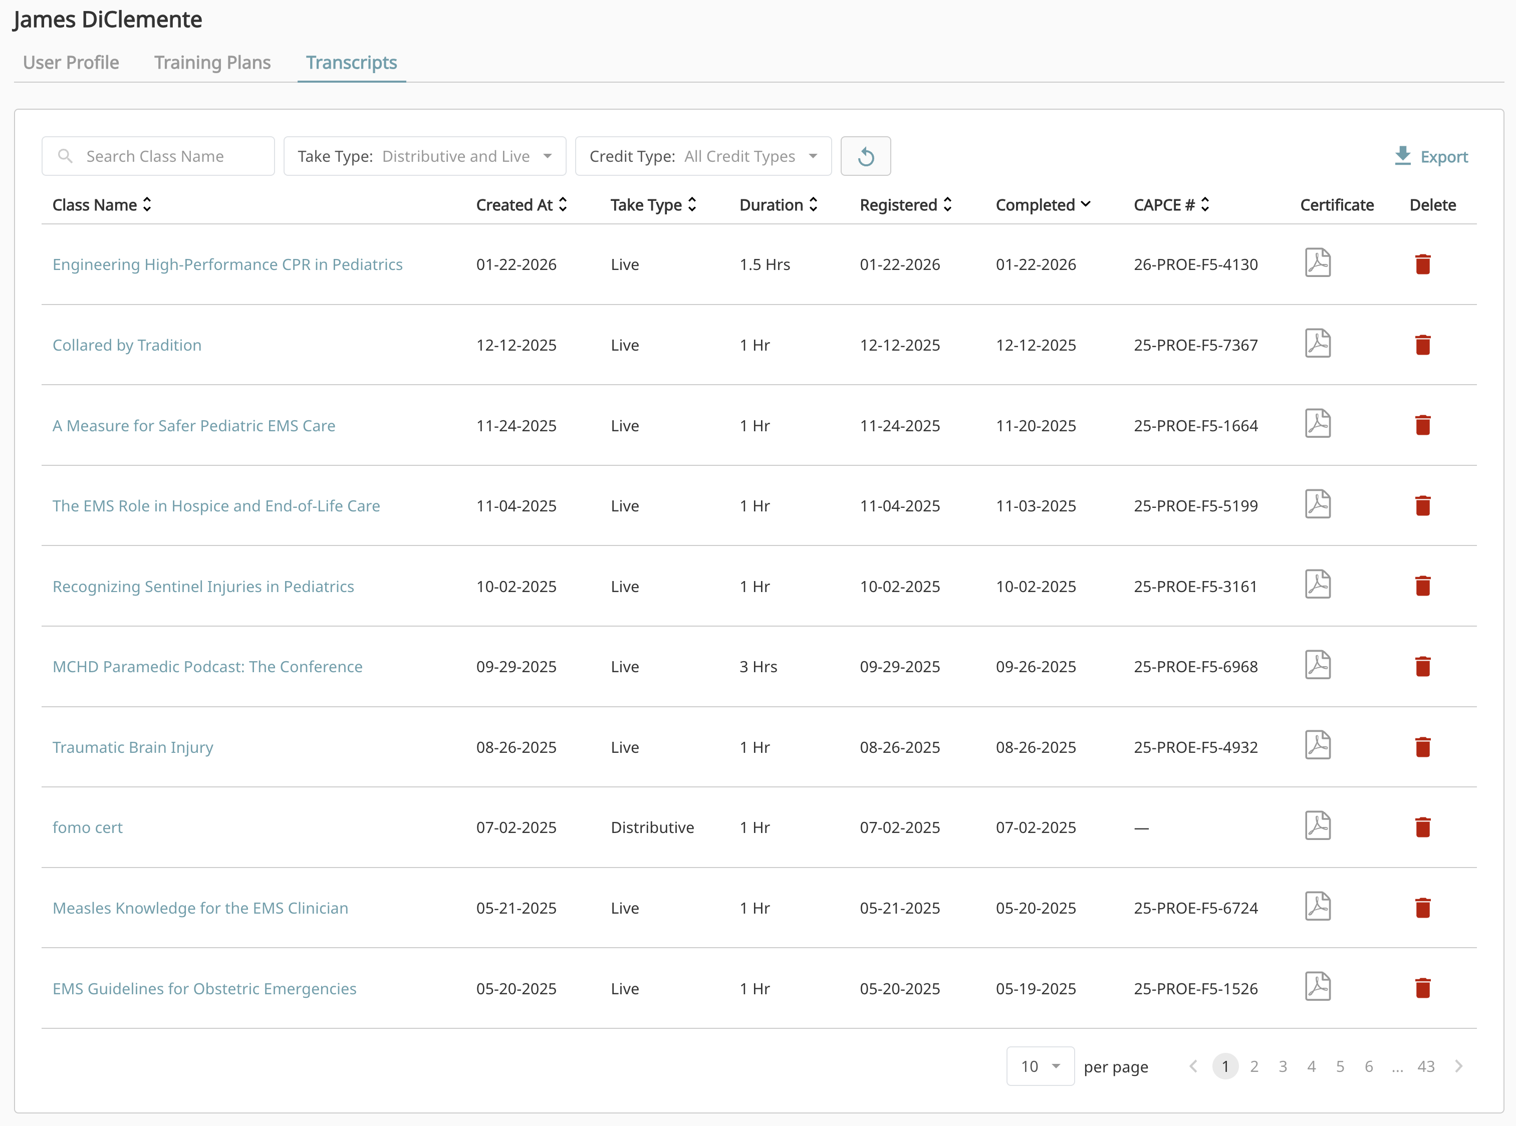Switch to the Training Plans tab
The height and width of the screenshot is (1126, 1516).
212,62
